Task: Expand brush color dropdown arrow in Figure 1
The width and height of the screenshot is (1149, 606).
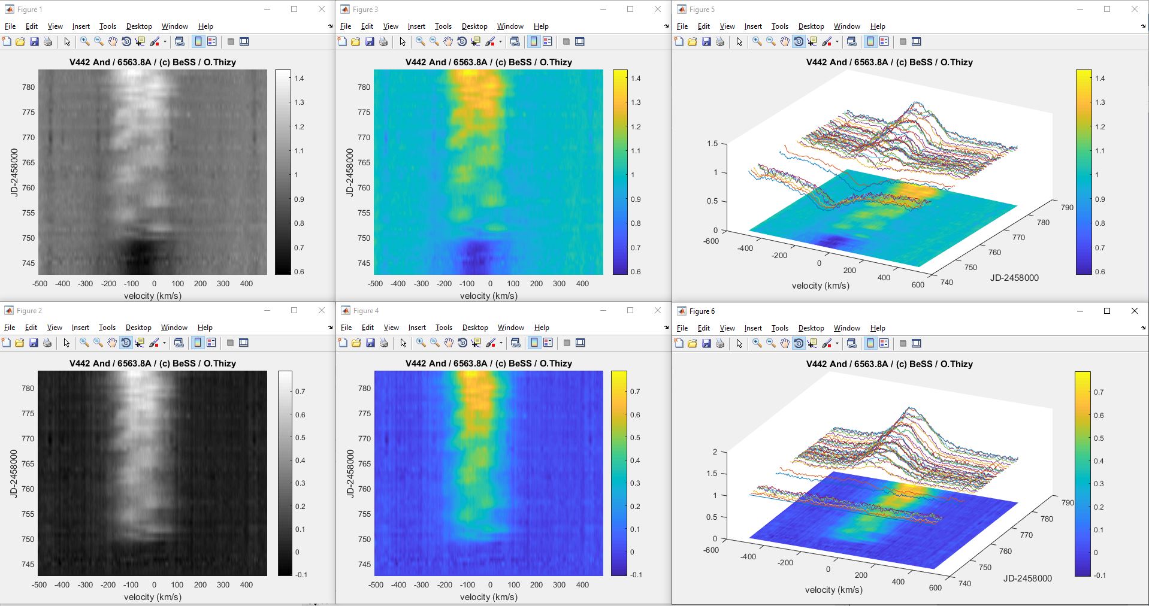Action: [165, 42]
